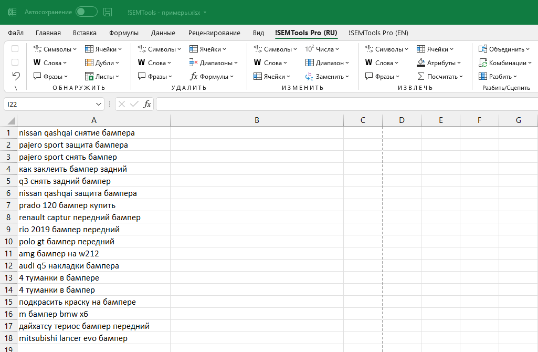Open Символы in the ИЗМЕНИТЬ group
The width and height of the screenshot is (538, 352).
[275, 49]
